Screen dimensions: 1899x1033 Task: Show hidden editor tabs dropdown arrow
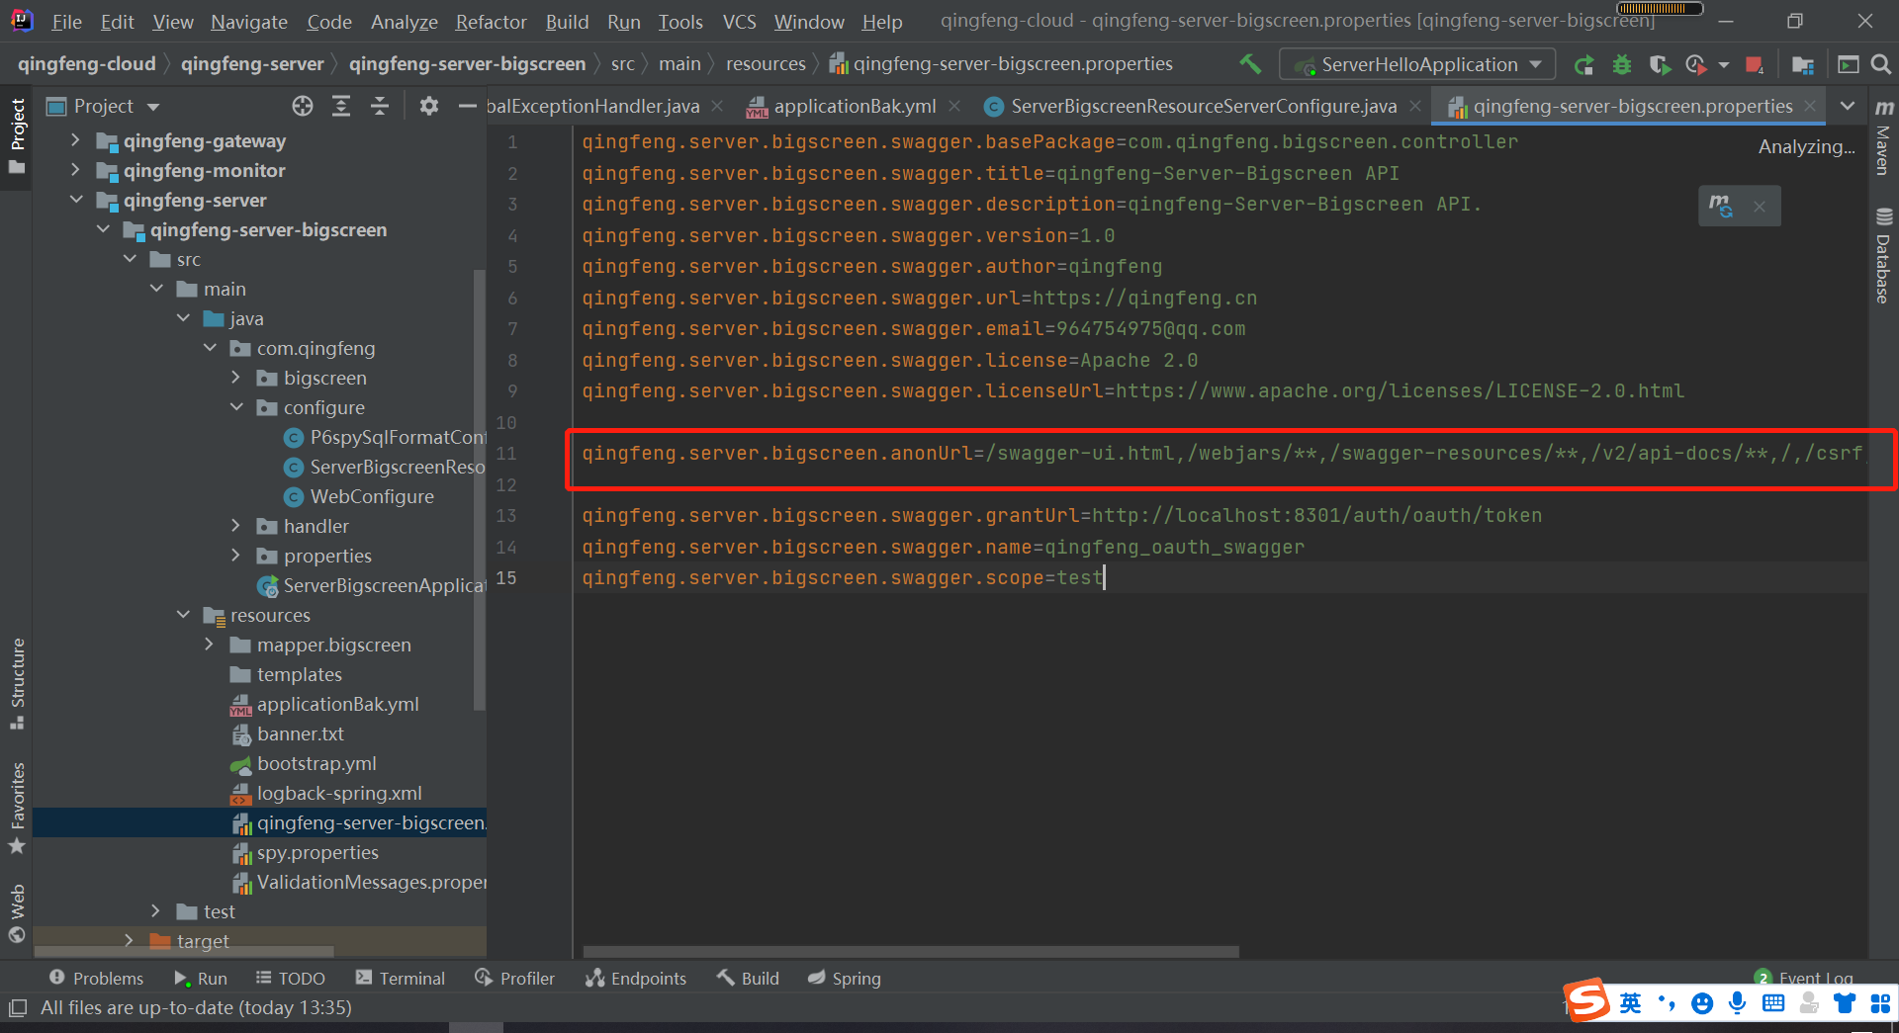[x=1848, y=106]
